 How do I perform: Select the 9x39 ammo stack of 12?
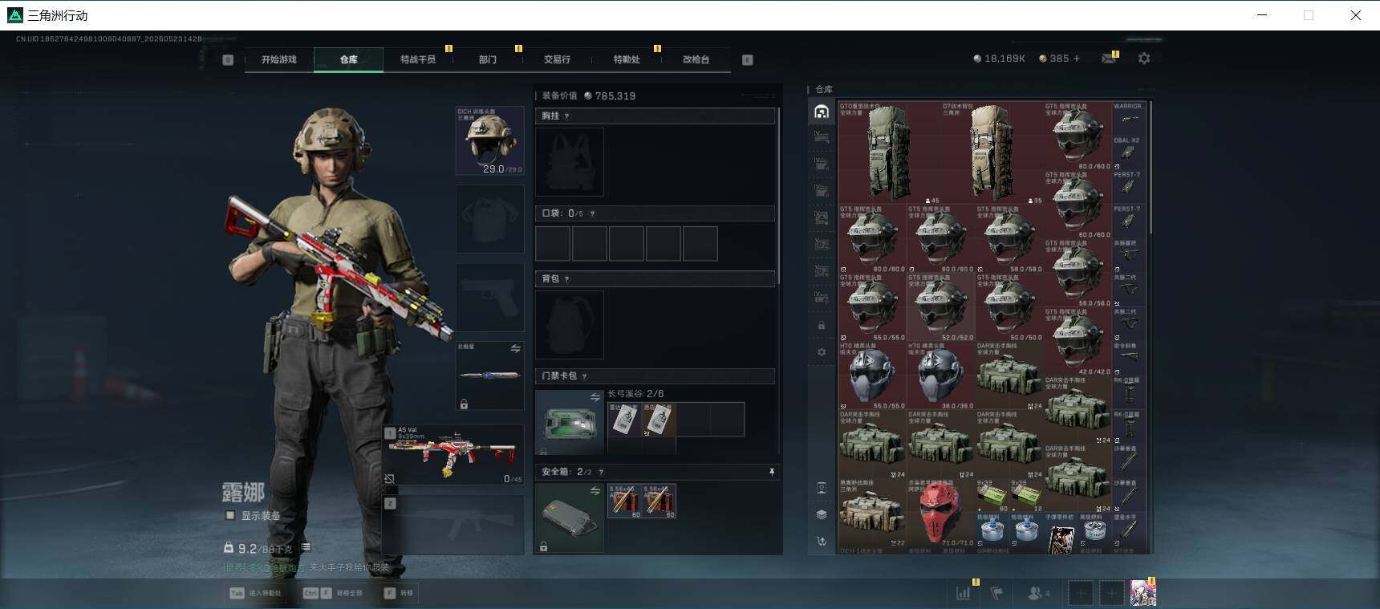(x=1026, y=497)
